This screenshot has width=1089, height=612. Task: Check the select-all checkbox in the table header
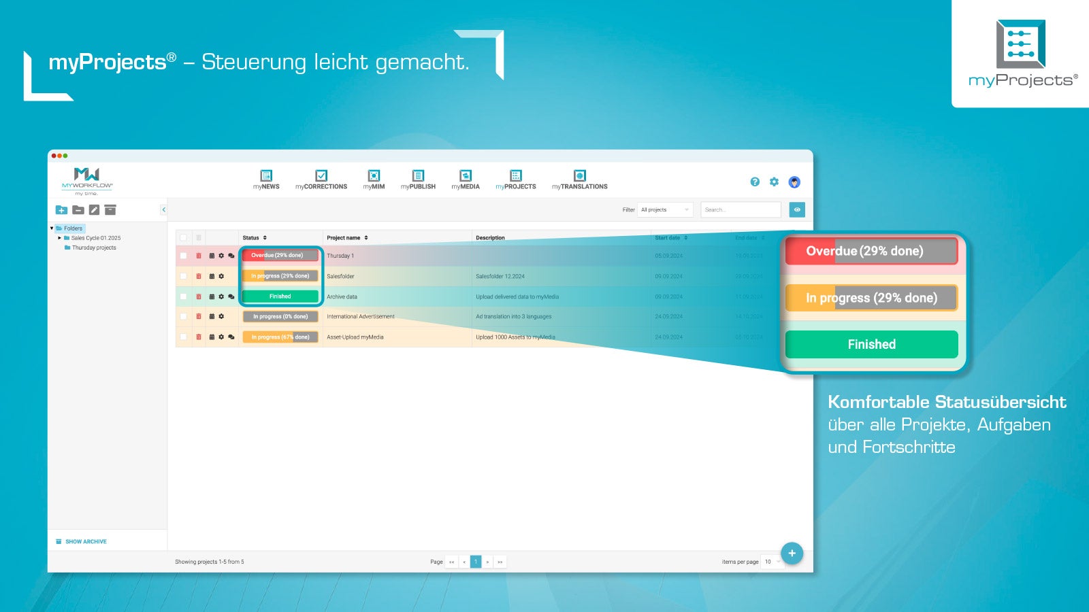tap(182, 237)
